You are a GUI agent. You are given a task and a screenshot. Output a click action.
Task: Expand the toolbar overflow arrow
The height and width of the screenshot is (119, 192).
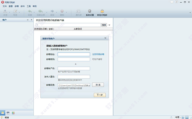point(190,13)
